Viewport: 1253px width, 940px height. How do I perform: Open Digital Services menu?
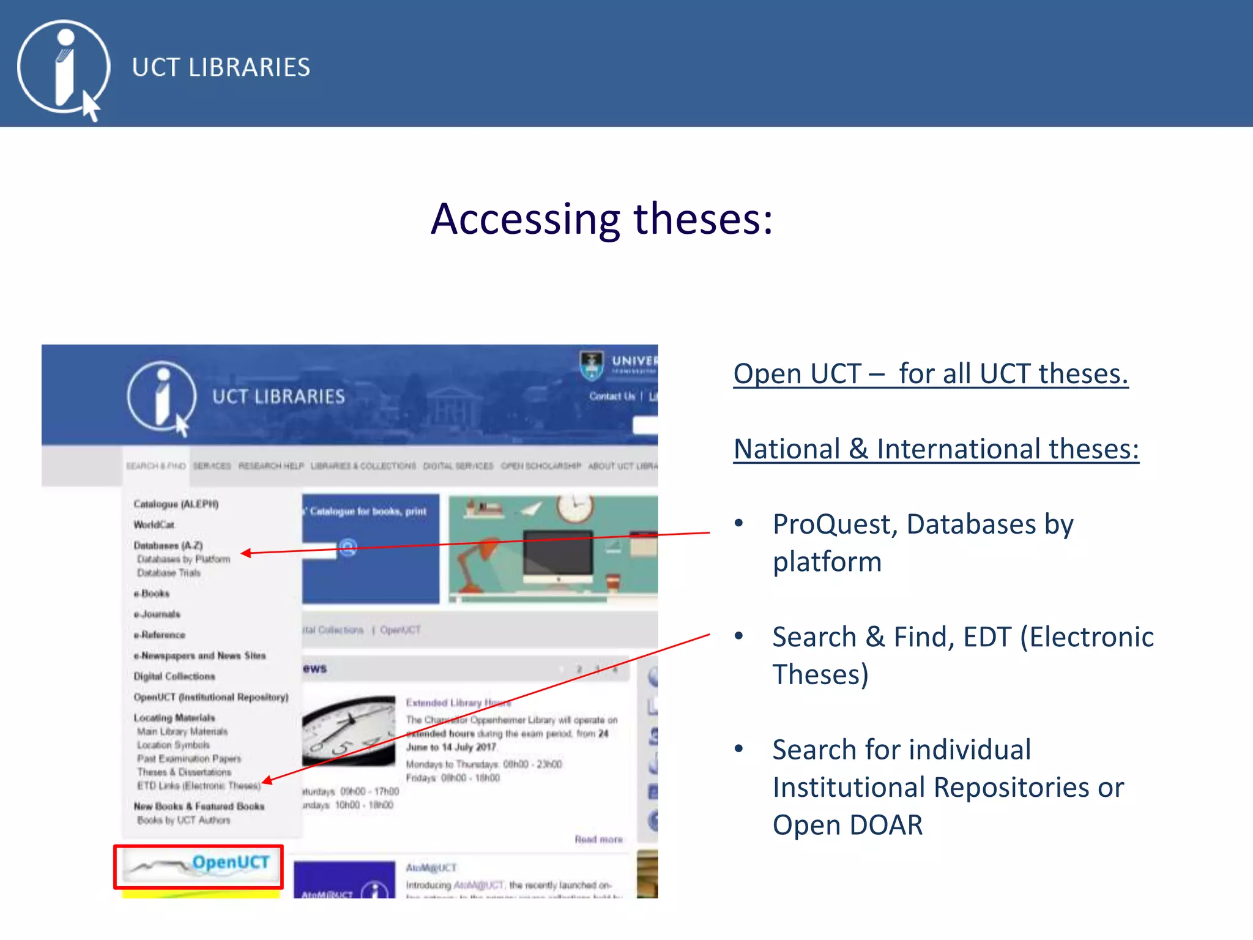(x=458, y=466)
